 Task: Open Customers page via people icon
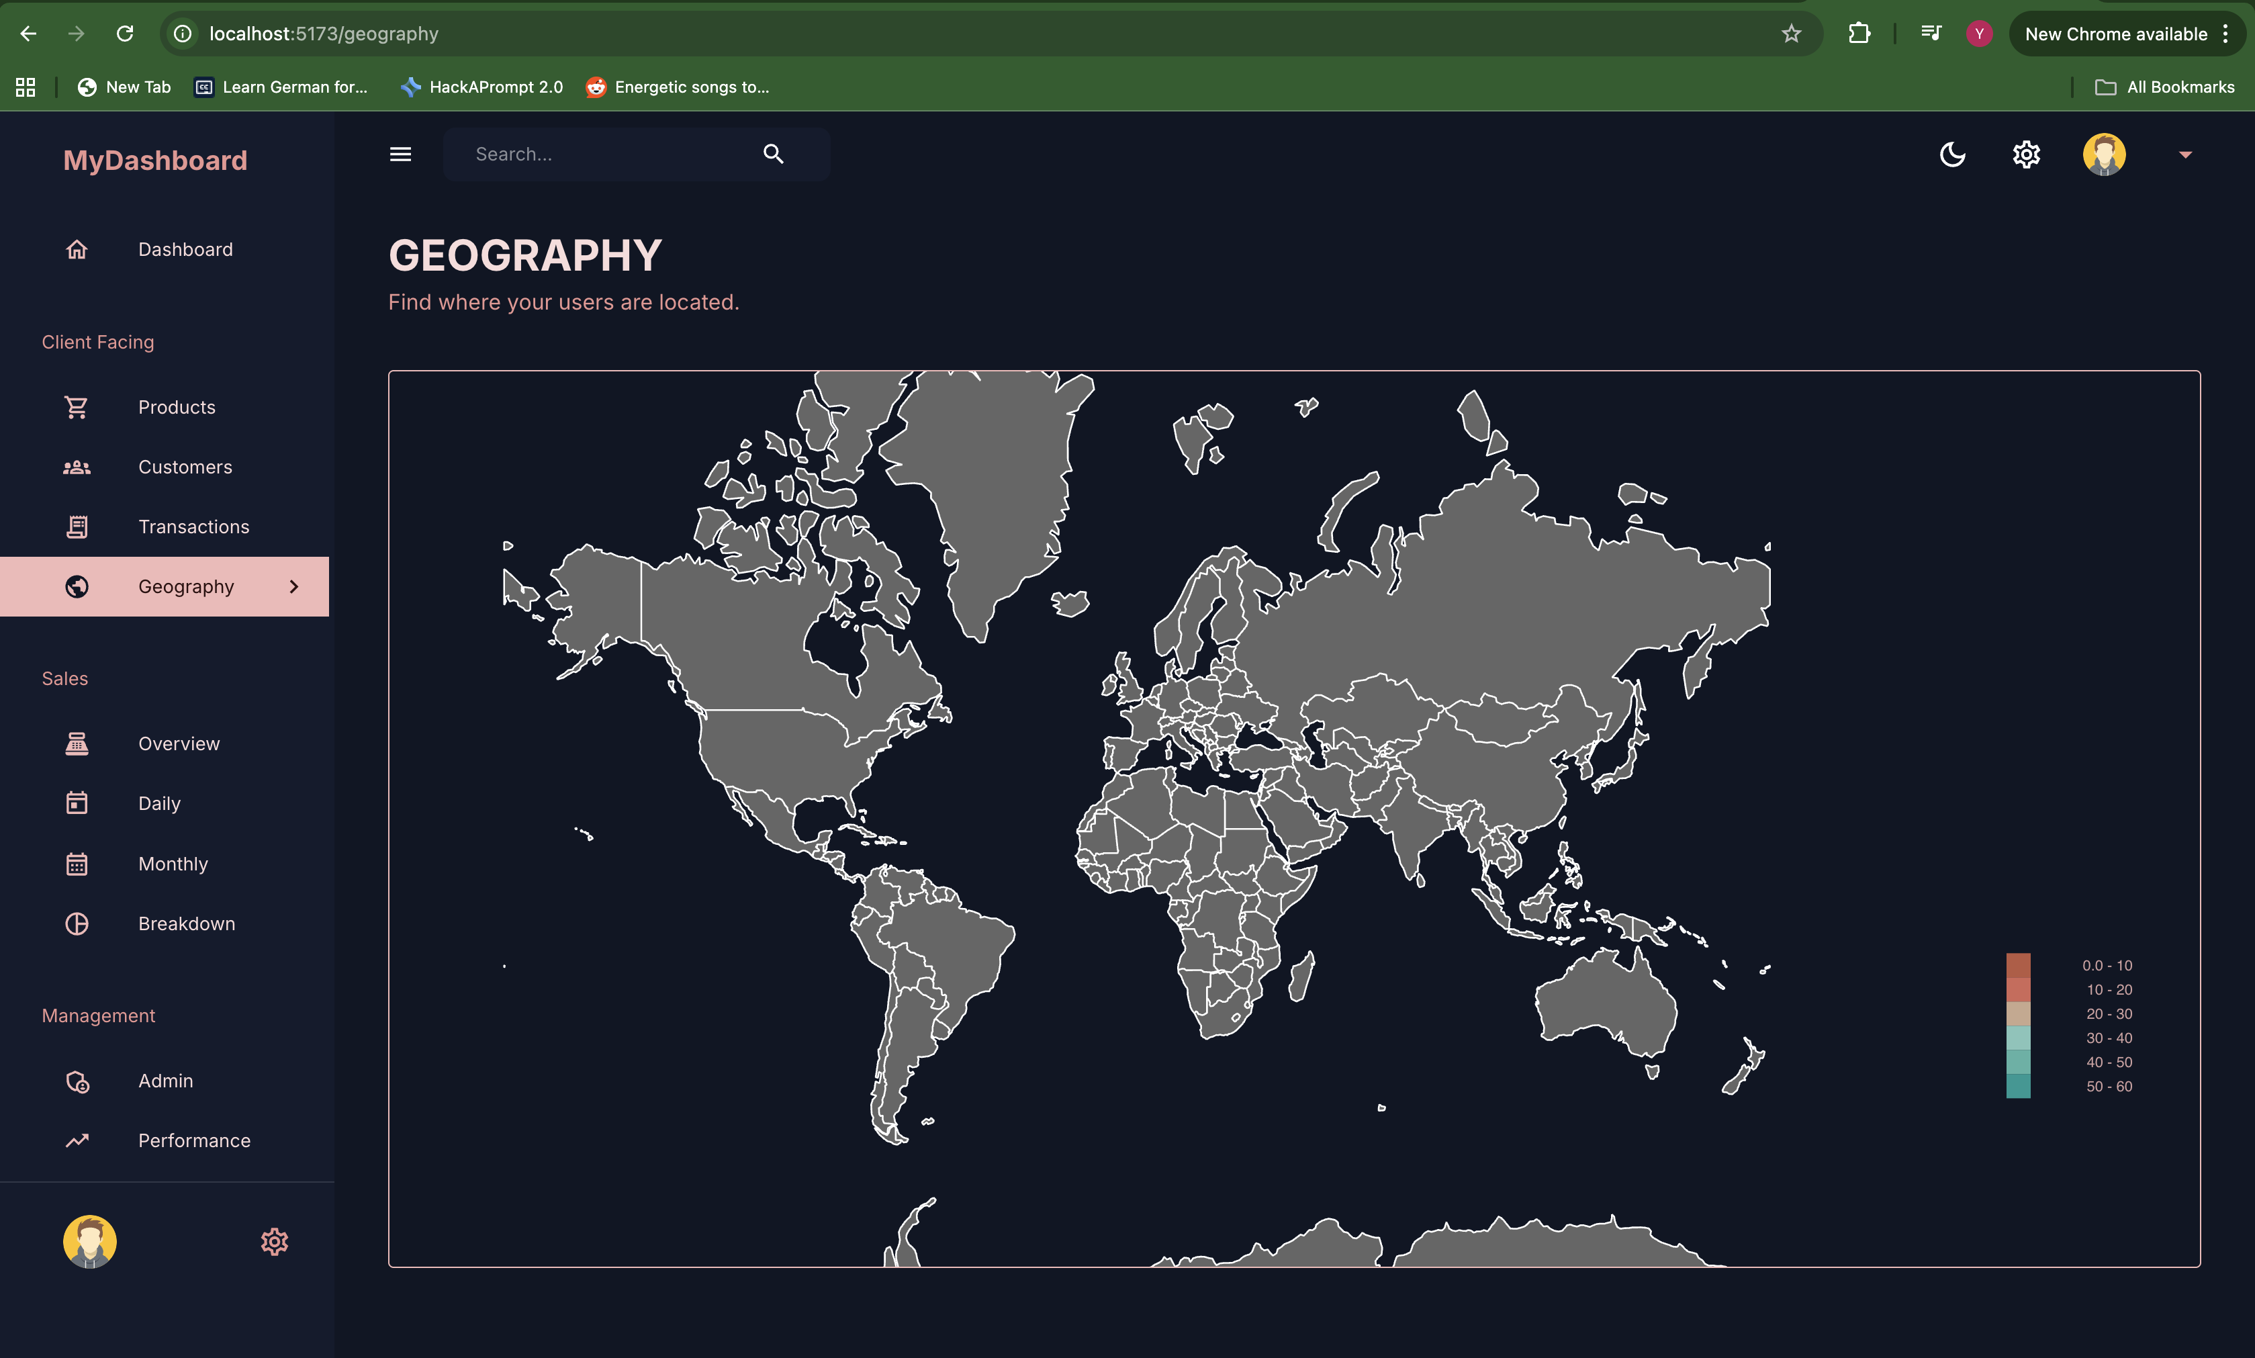[x=77, y=467]
